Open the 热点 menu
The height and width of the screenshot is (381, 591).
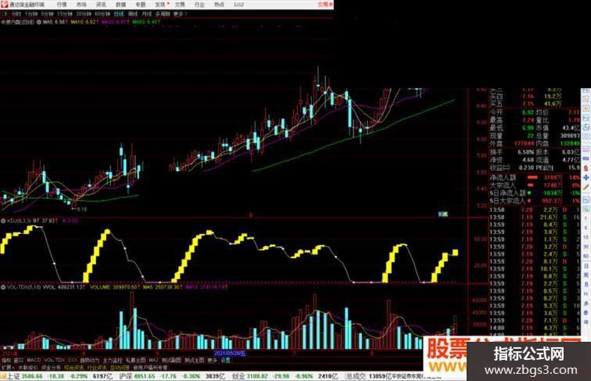click(x=219, y=4)
